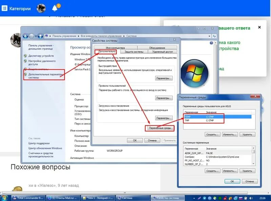Image resolution: width=271 pixels, height=201 pixels.
Task: Select the TEMP user variable row
Action: [x=217, y=117]
